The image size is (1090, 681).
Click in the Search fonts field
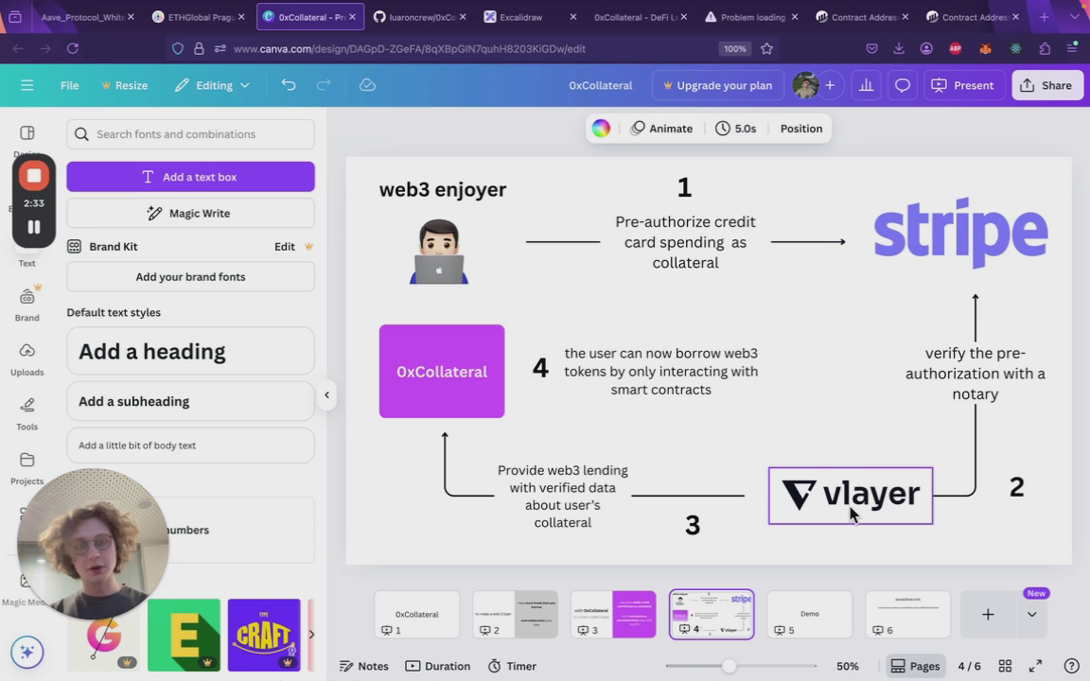(190, 134)
